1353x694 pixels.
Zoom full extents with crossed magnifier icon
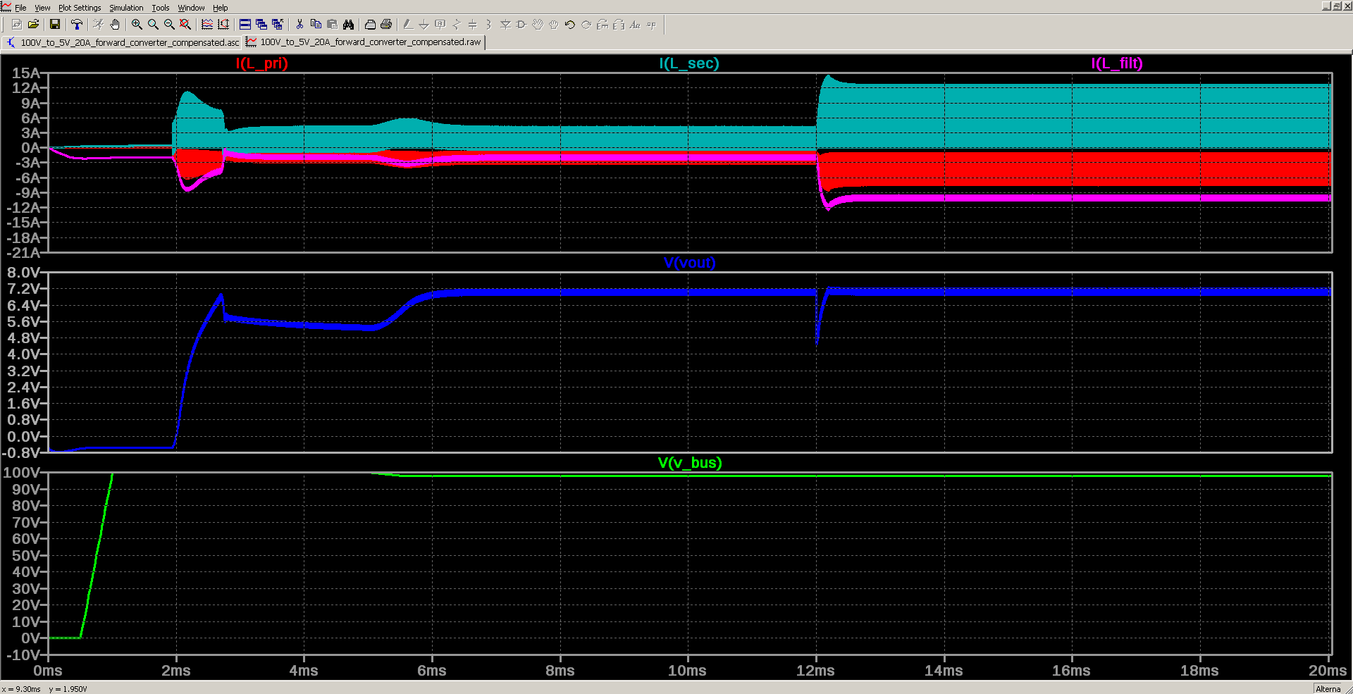tap(185, 25)
